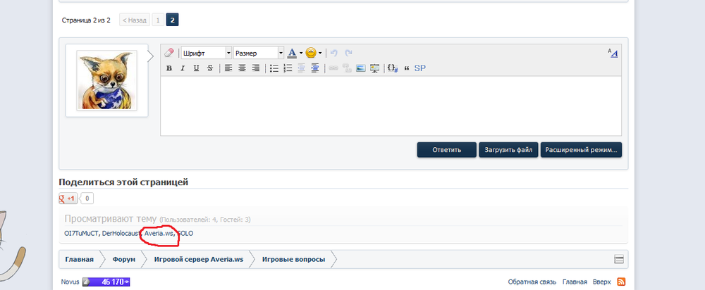Click the RSS feed icon
This screenshot has width=705, height=290.
click(x=621, y=282)
